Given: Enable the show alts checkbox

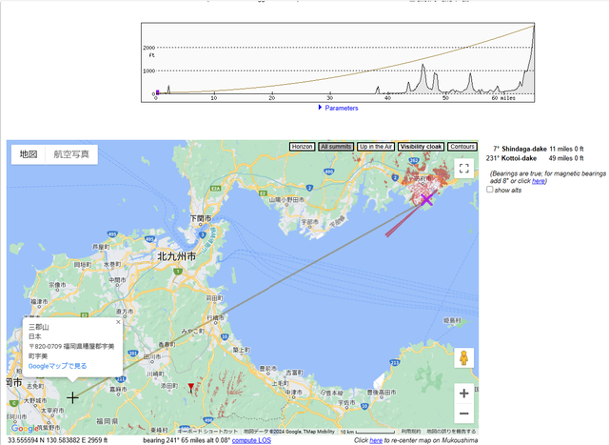Looking at the screenshot, I should [x=490, y=190].
